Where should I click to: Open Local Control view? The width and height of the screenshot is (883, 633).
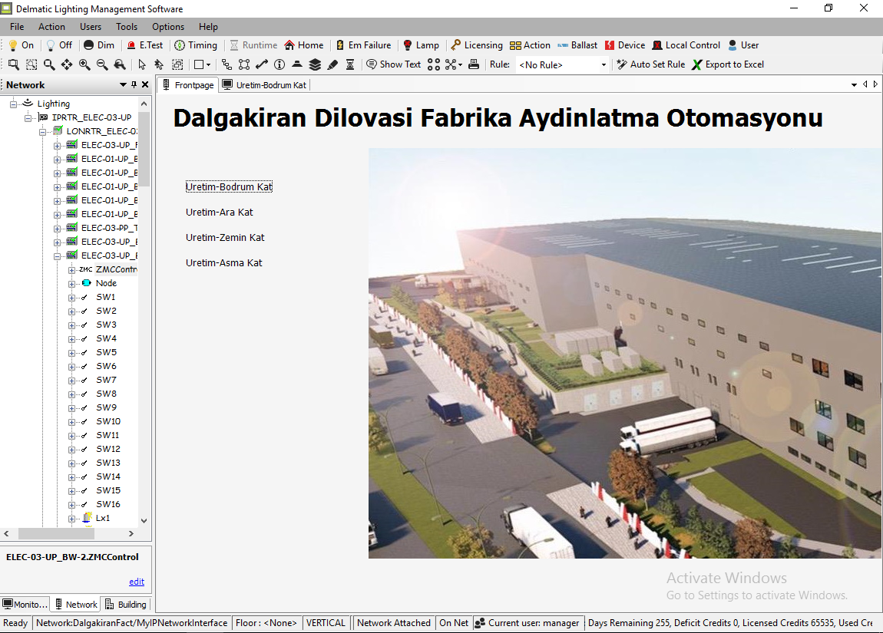tap(686, 45)
